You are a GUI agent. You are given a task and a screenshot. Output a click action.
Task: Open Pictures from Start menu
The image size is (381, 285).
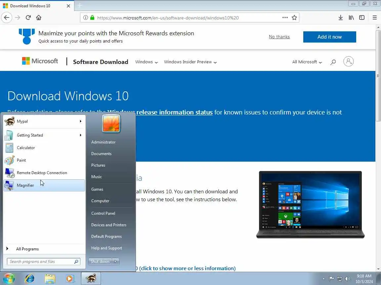(98, 165)
